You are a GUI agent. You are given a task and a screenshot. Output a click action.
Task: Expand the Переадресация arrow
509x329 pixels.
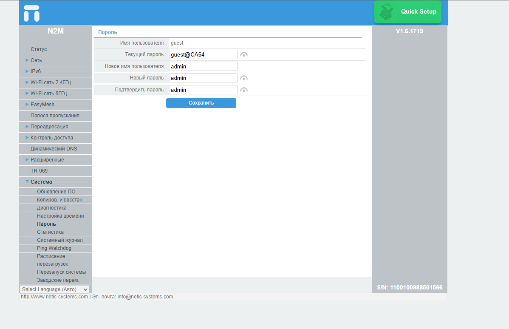tap(27, 126)
